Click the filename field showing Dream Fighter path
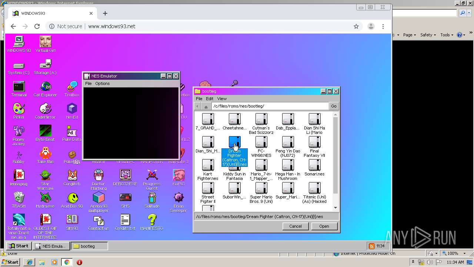The image size is (474, 267). point(266,217)
